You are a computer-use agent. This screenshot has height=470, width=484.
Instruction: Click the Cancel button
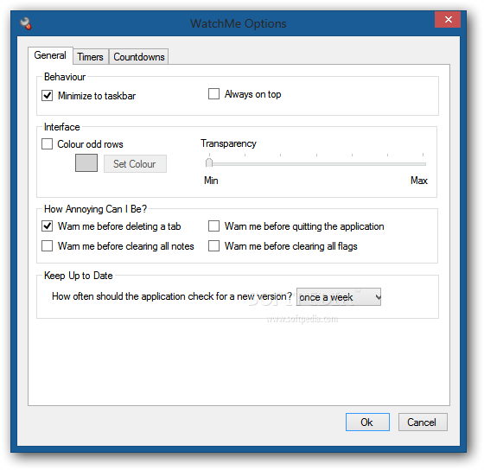[423, 422]
